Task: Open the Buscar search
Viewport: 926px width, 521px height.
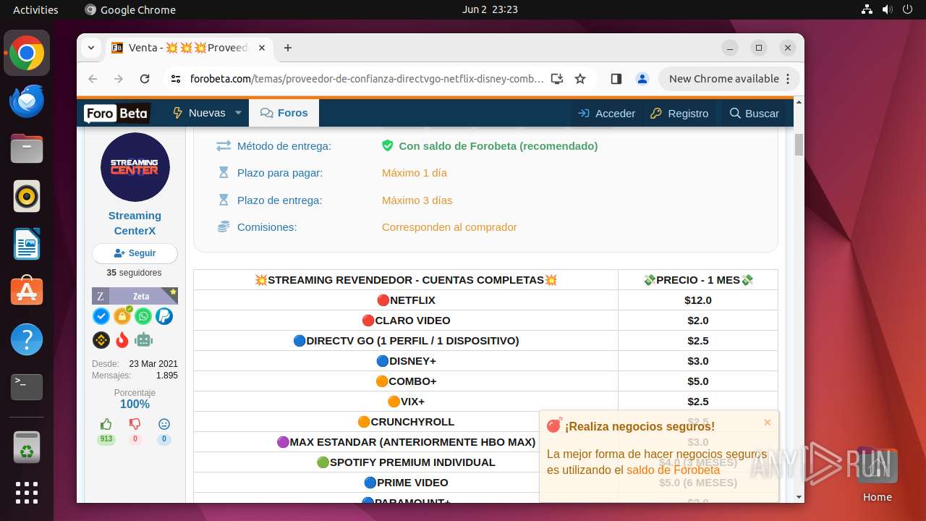Action: point(755,113)
